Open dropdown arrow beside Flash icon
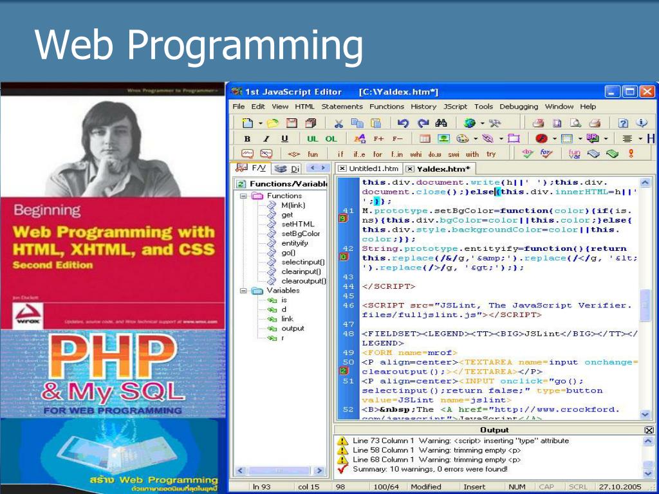 click(x=554, y=139)
